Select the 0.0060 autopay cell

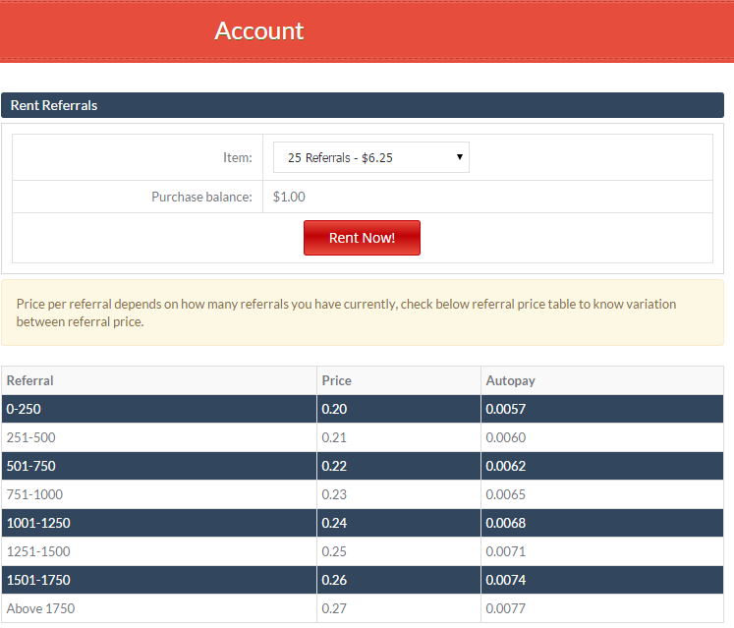pos(602,437)
